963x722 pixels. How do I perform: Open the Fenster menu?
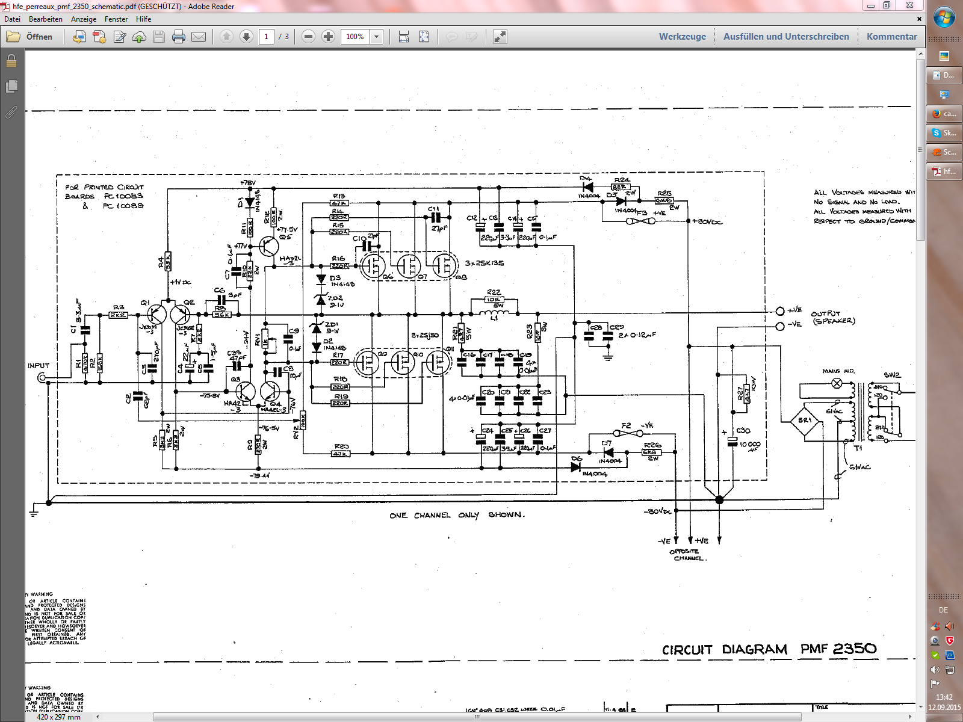pos(116,19)
